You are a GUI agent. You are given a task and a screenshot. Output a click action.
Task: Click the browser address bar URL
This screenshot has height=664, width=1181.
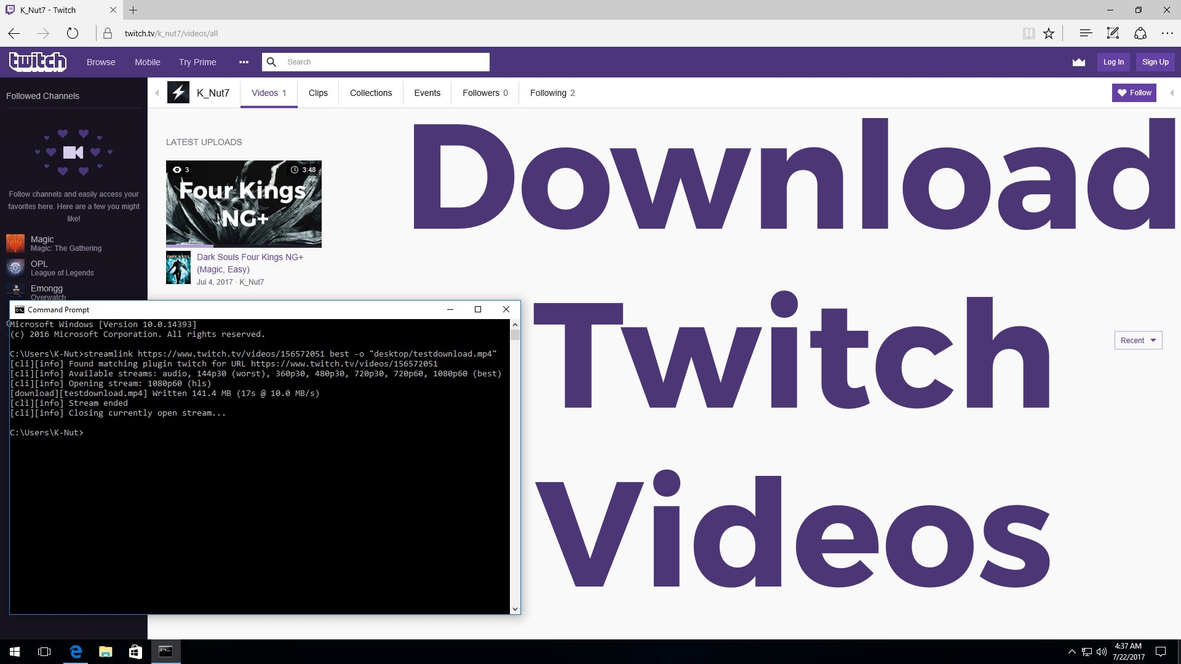pyautogui.click(x=171, y=33)
